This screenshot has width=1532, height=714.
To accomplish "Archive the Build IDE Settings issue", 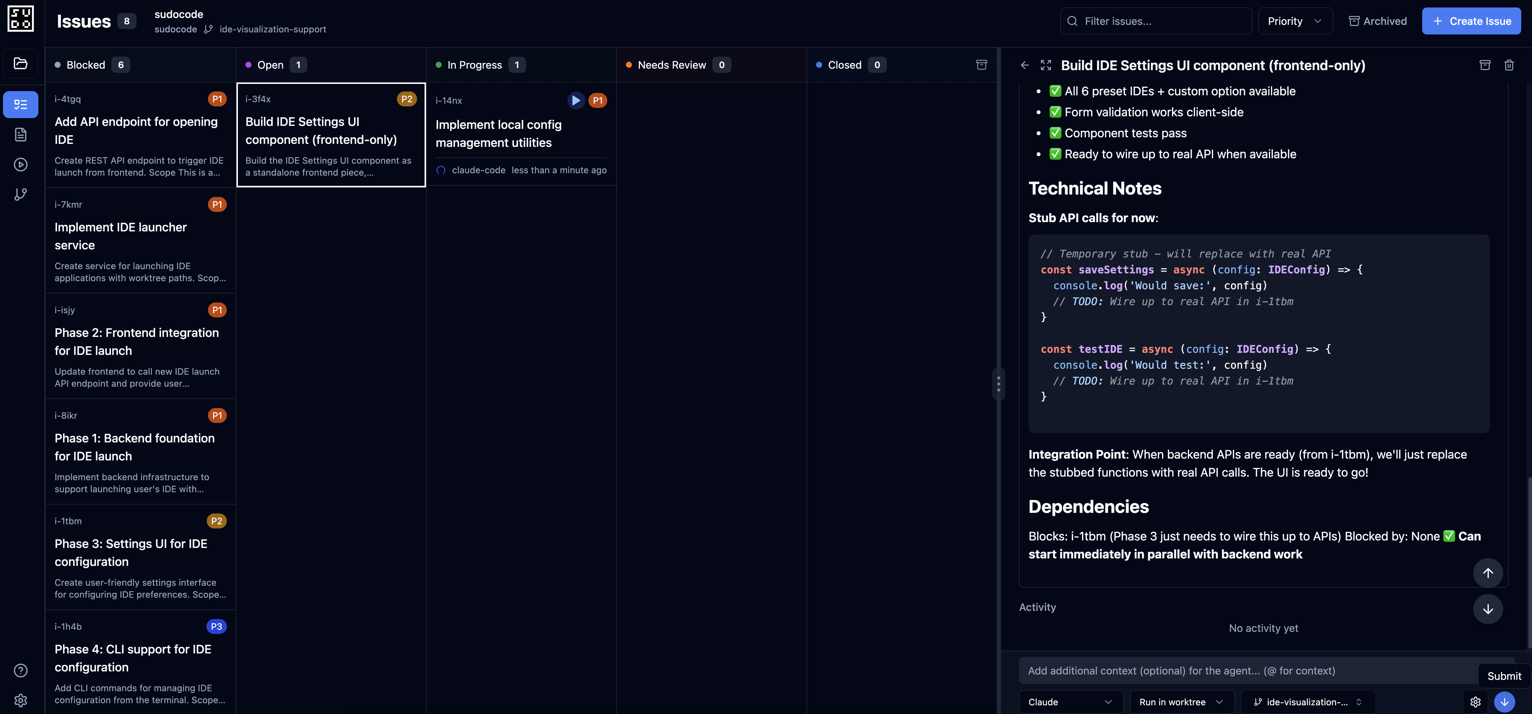I will [x=1485, y=65].
